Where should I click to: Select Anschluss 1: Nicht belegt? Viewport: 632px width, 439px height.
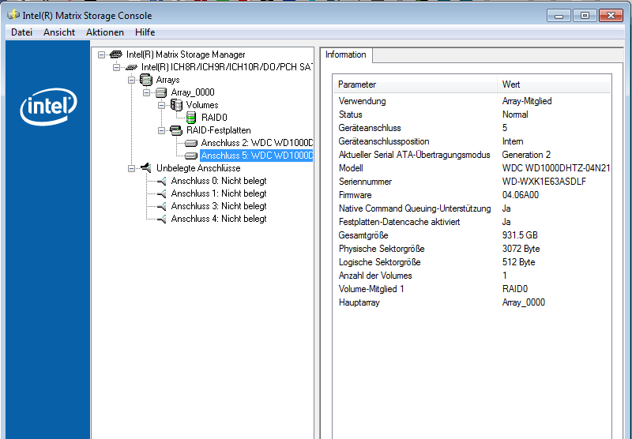pos(219,193)
